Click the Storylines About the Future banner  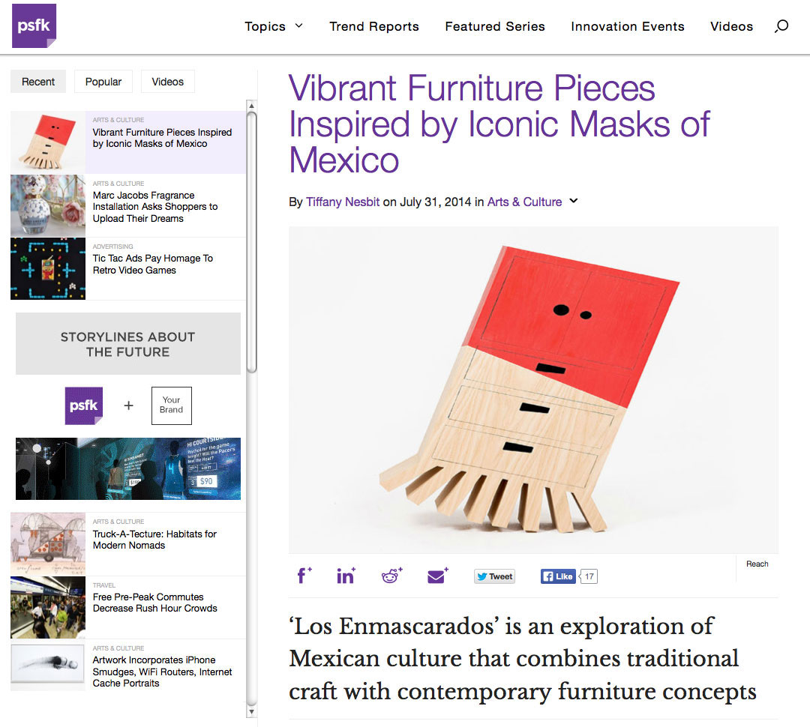128,344
